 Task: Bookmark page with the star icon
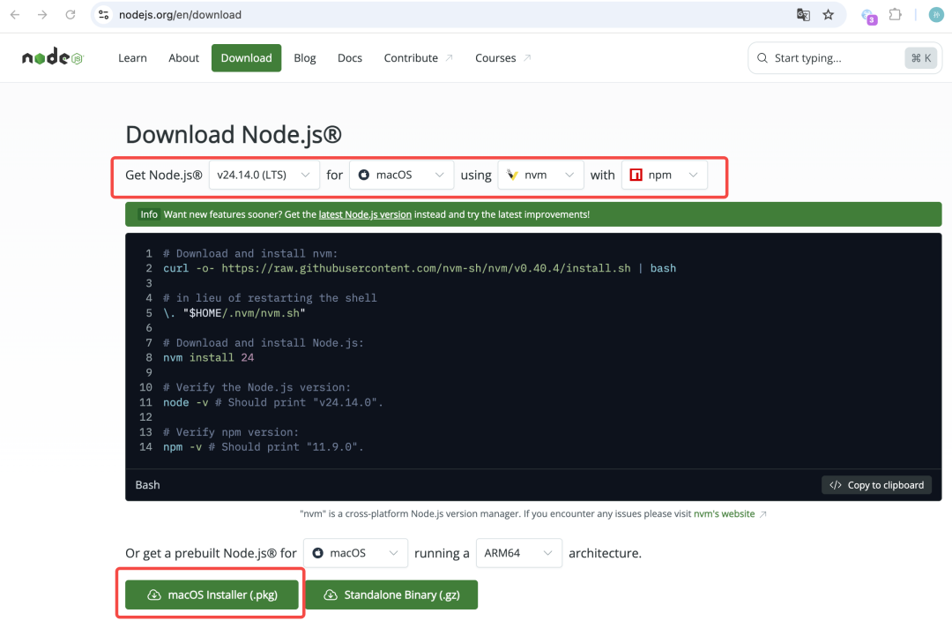pos(828,15)
